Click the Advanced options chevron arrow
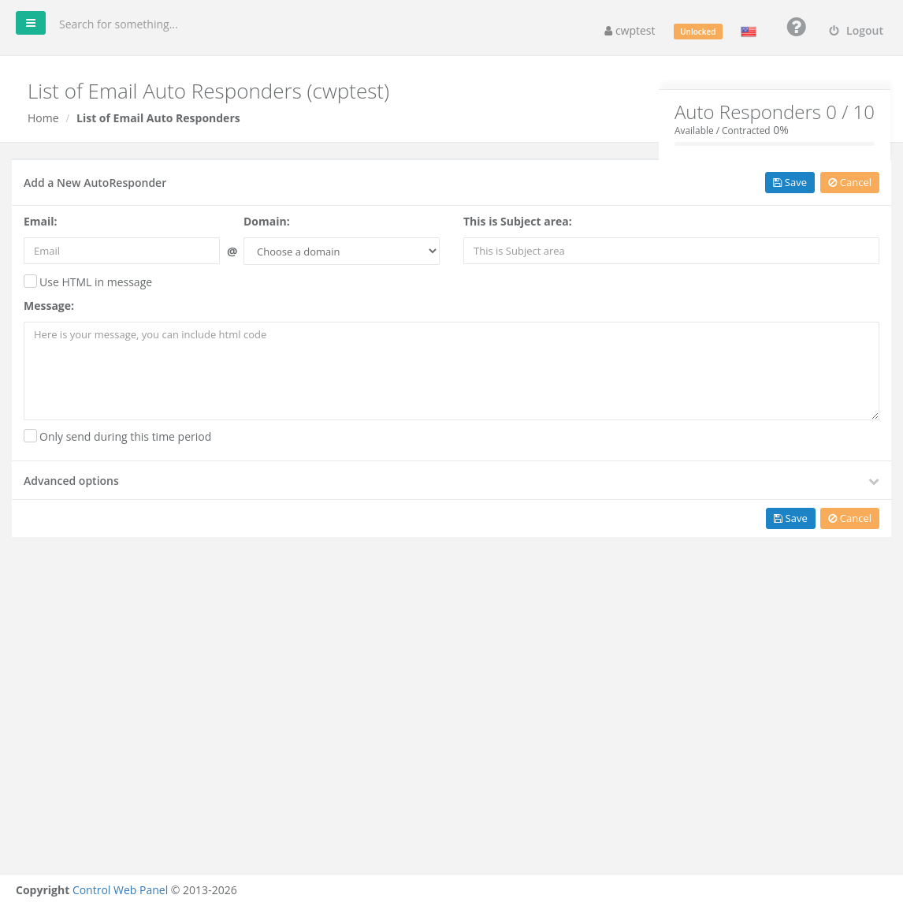903x906 pixels. 874,481
